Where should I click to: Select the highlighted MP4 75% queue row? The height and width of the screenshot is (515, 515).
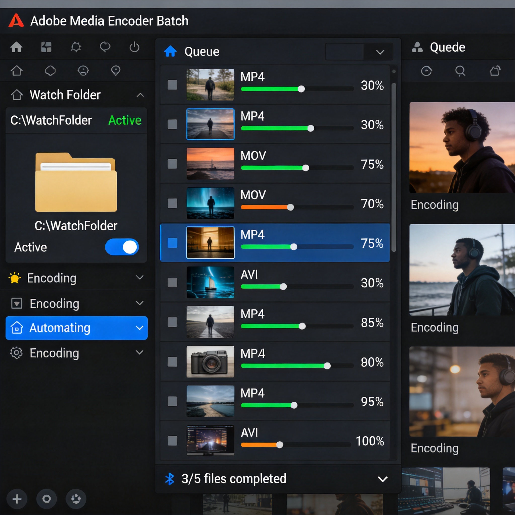(275, 243)
